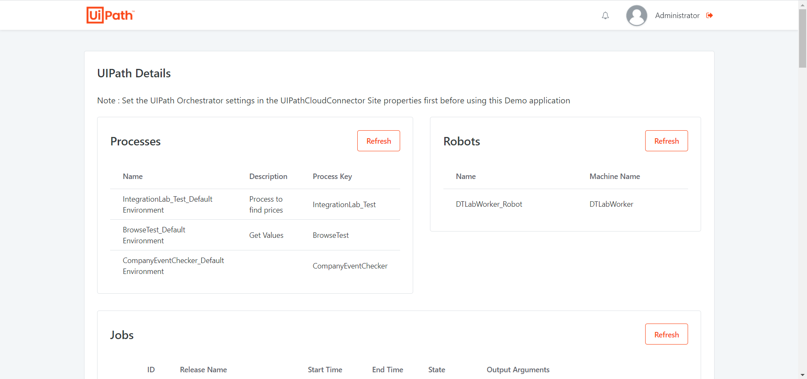Open the notifications bell

click(605, 16)
